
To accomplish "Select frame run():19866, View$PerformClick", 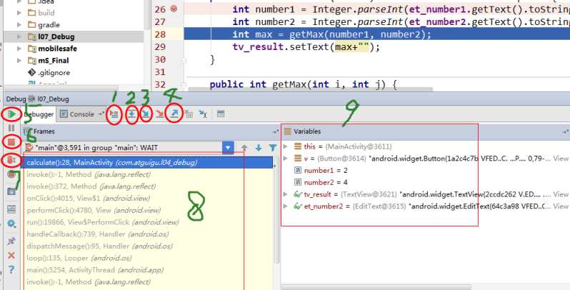I will tap(149, 222).
